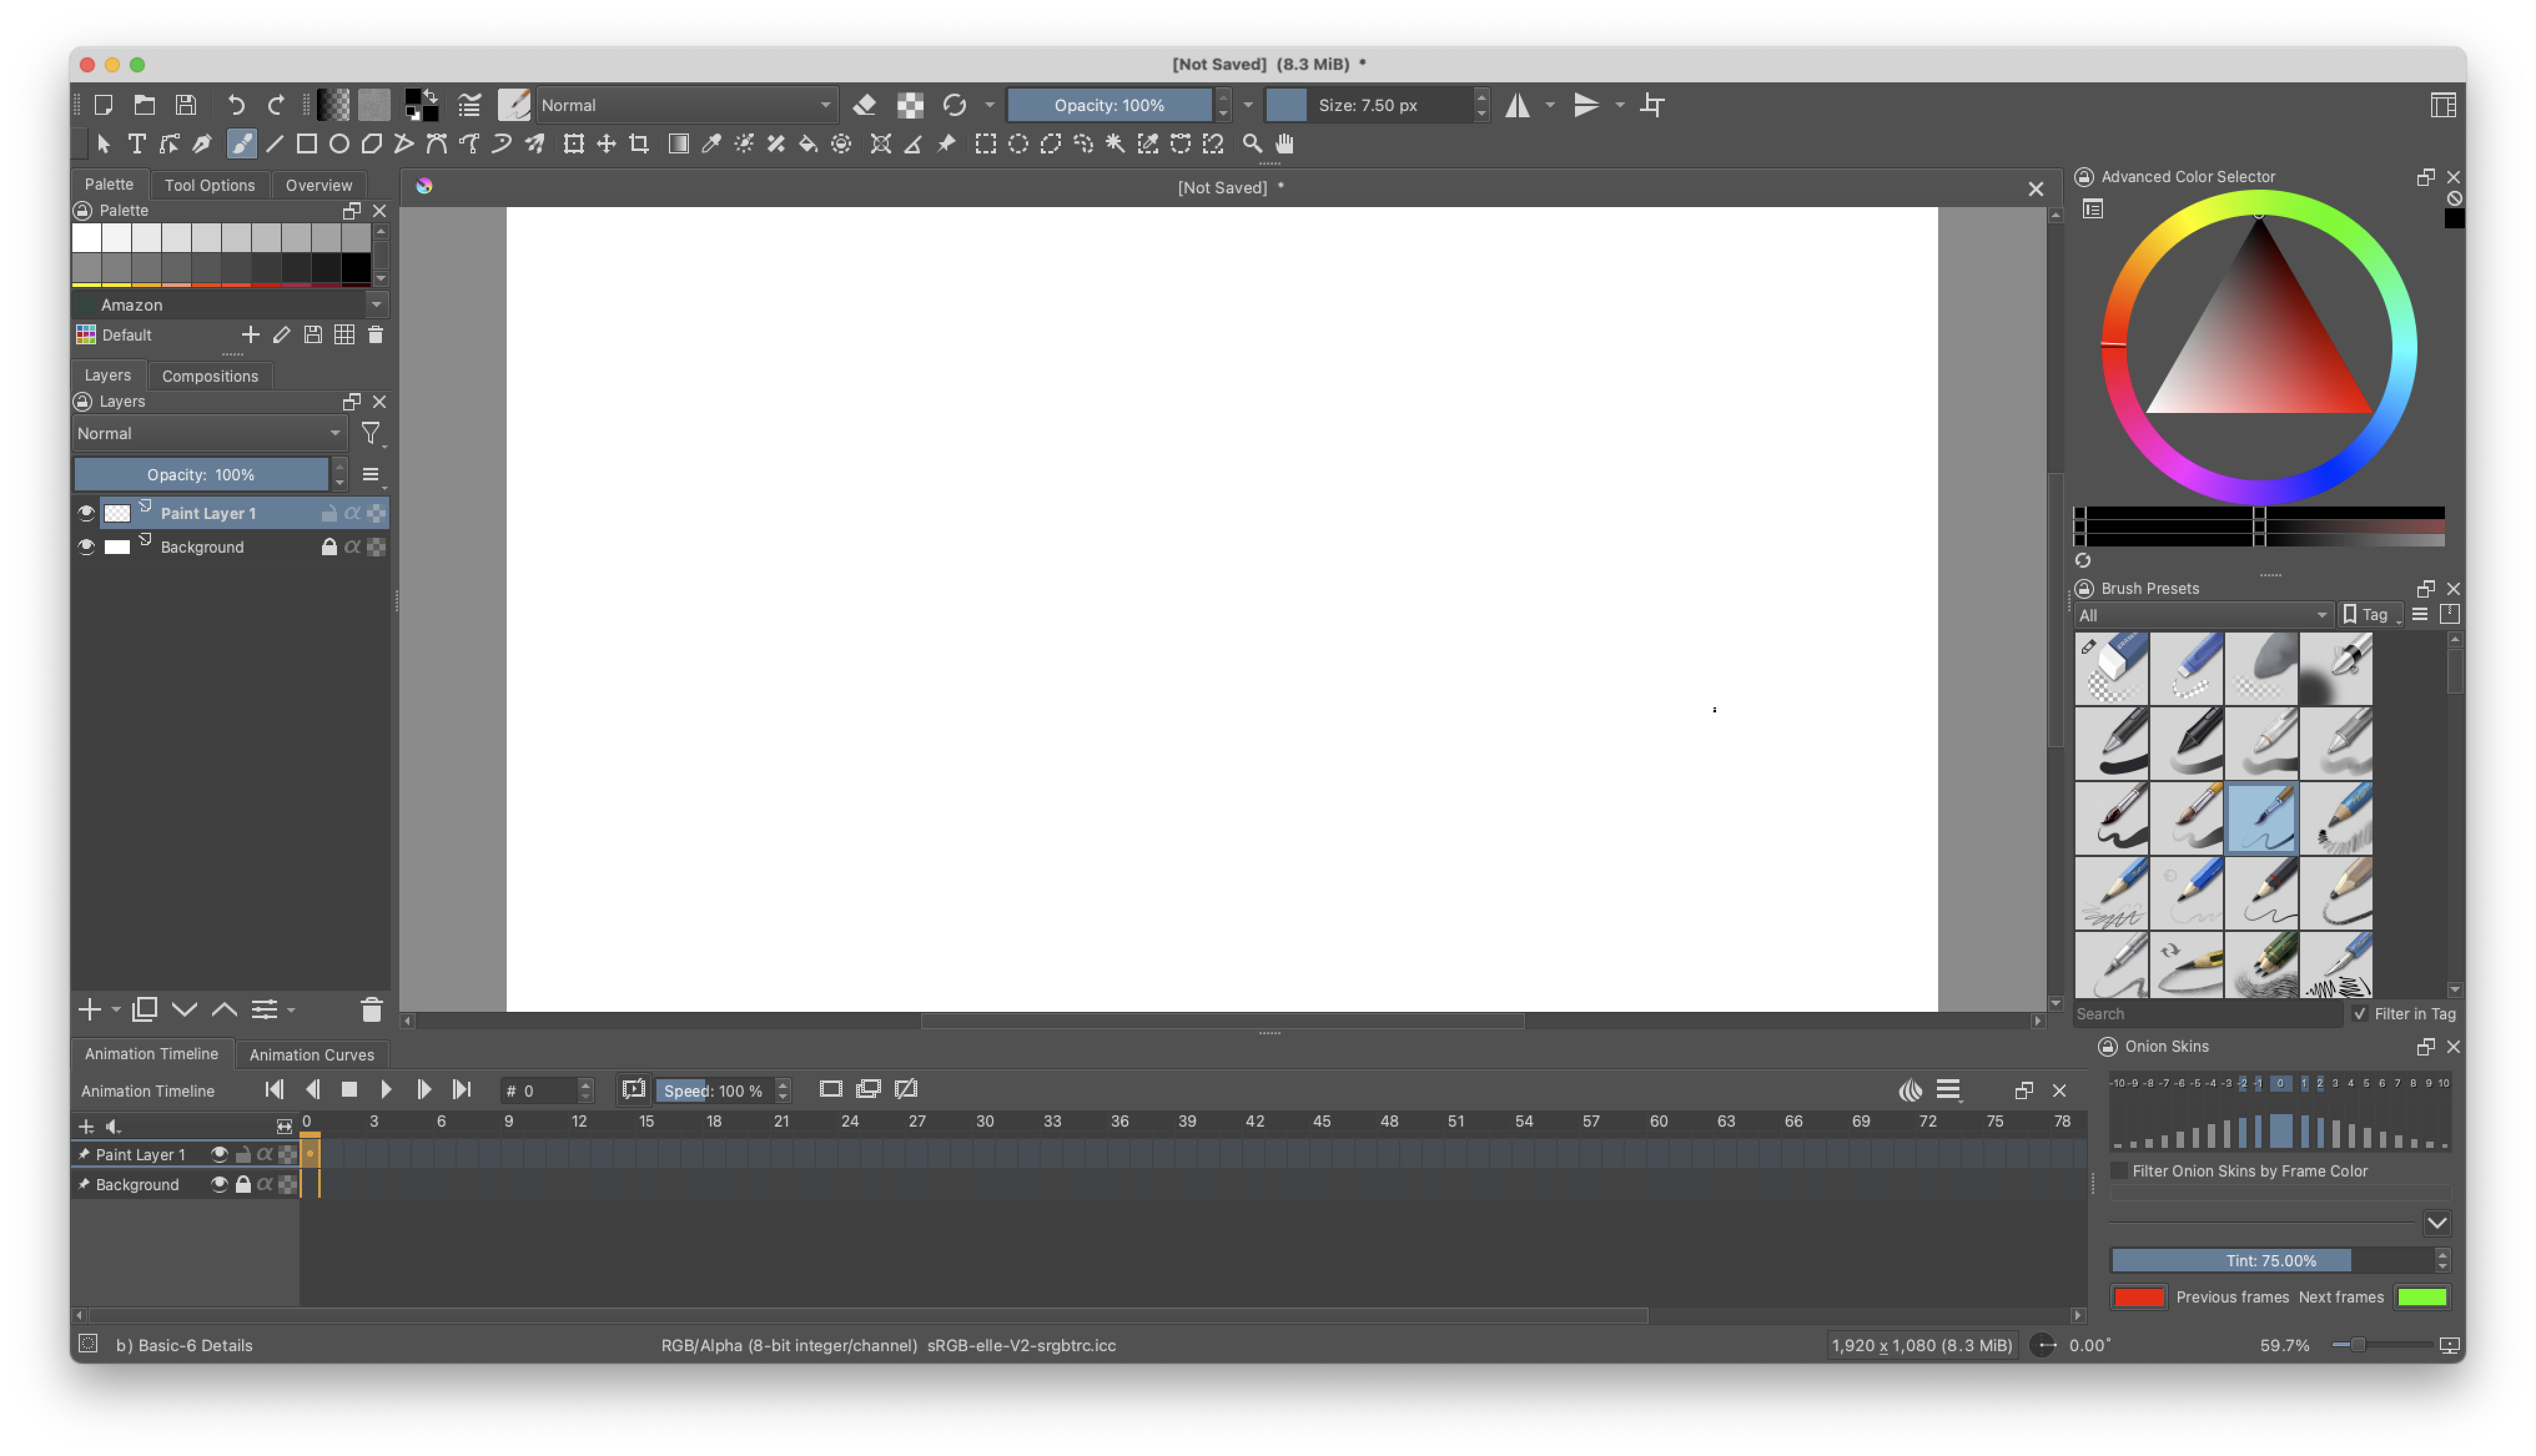The image size is (2536, 1456).
Task: Select the Elliptical Selection tool
Action: click(1018, 144)
